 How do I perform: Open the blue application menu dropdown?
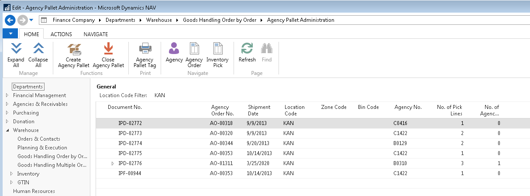[x=10, y=34]
